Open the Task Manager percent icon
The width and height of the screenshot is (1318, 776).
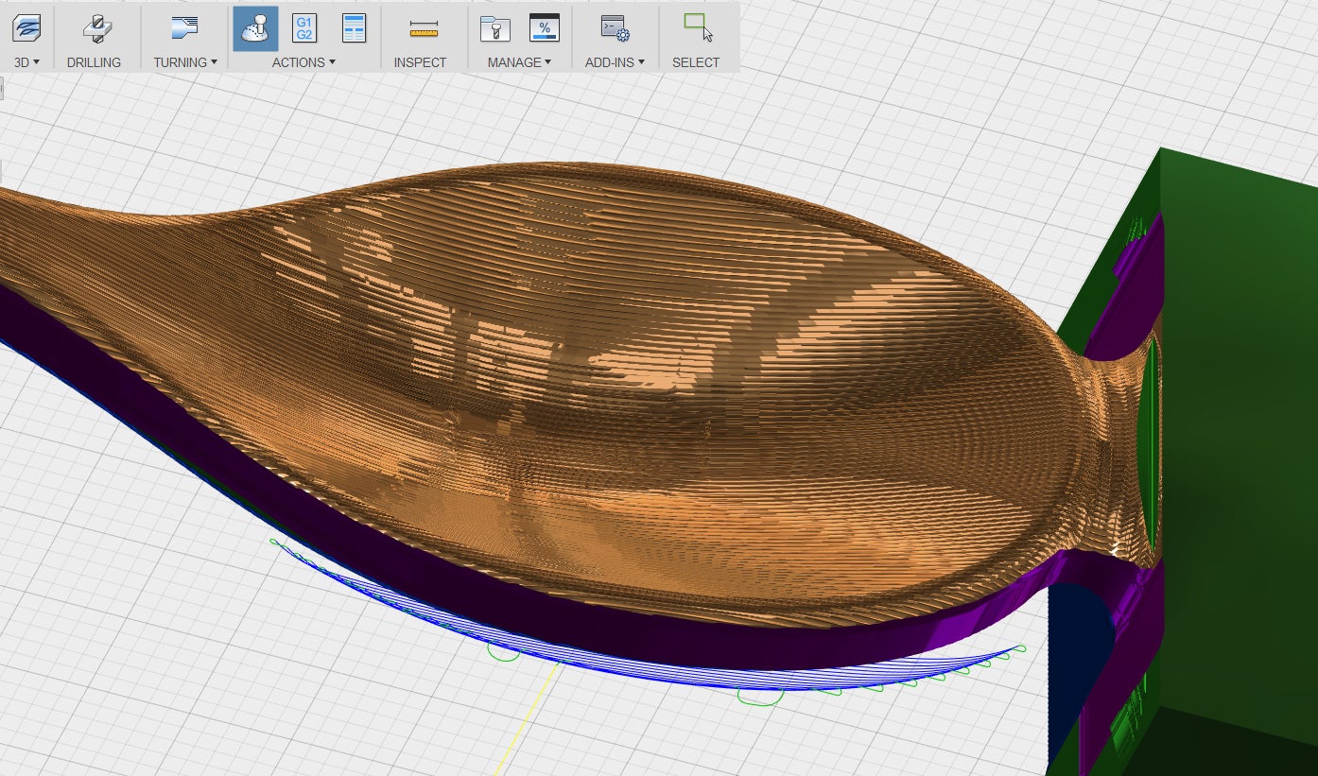coord(544,28)
